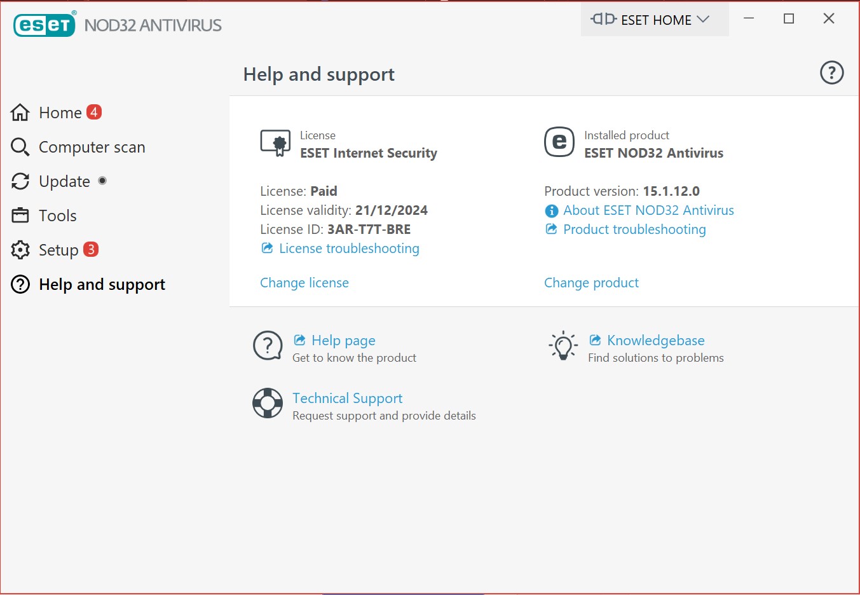This screenshot has height=595, width=860.
Task: Click the Setup gear icon in sidebar
Action: [20, 250]
